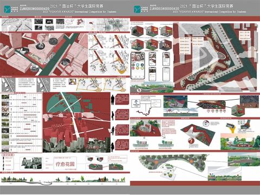Click right poster's "YUANYE AWARDS" English subtitle
Viewport: 260px width, 195px height.
(210, 12)
